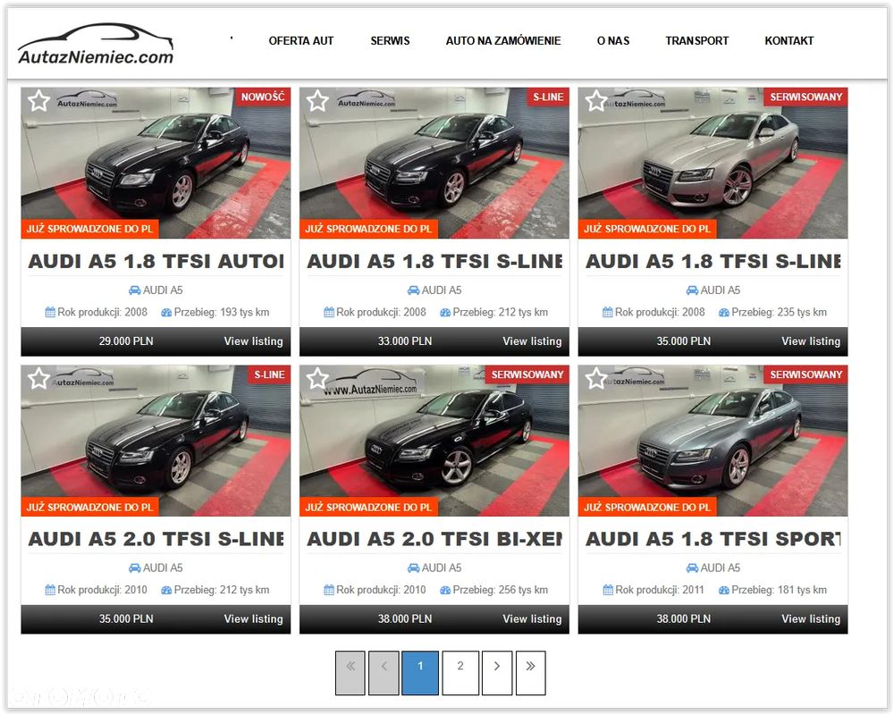
Task: Click car icon on 181 tys km listing
Action: tap(692, 568)
